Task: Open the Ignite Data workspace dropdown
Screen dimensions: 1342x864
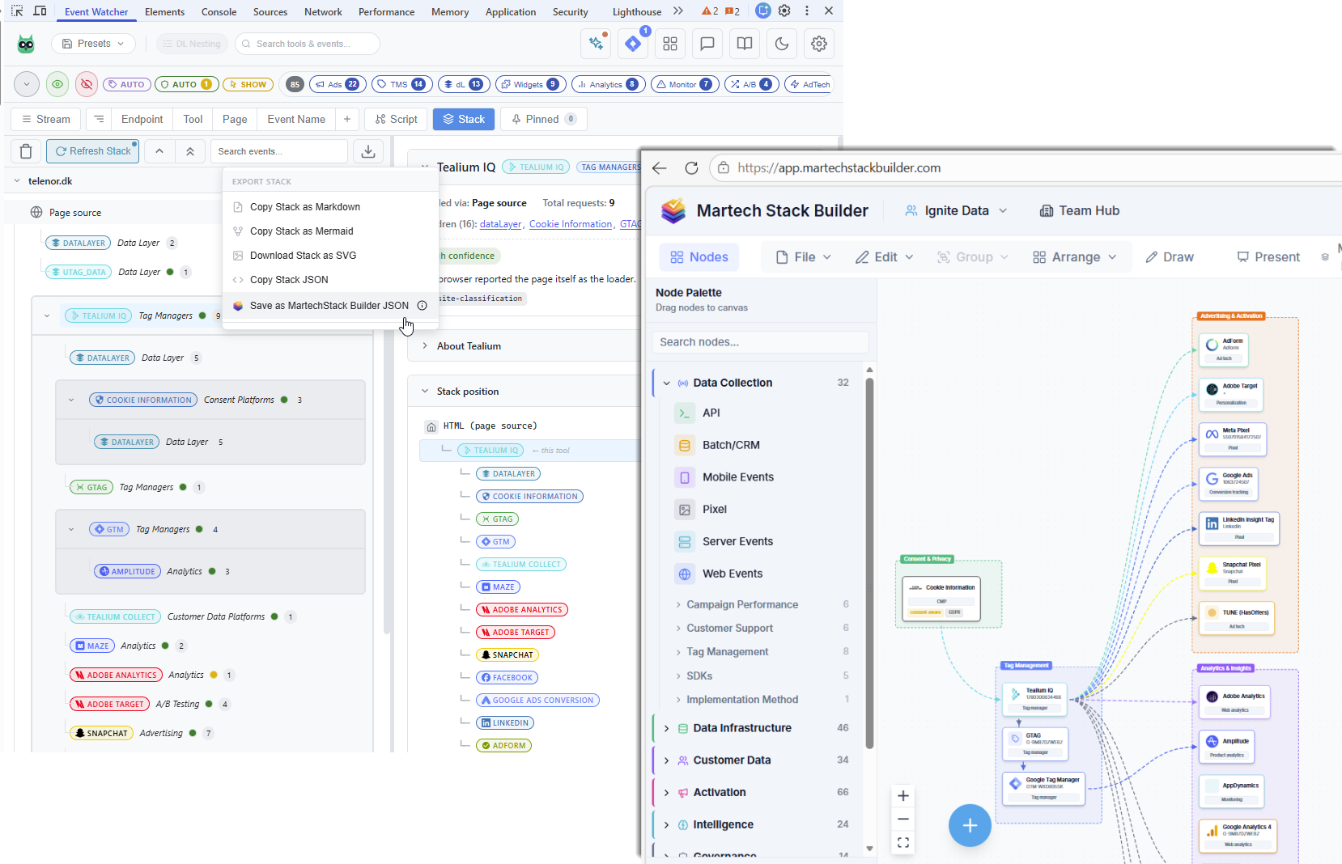Action: [956, 210]
